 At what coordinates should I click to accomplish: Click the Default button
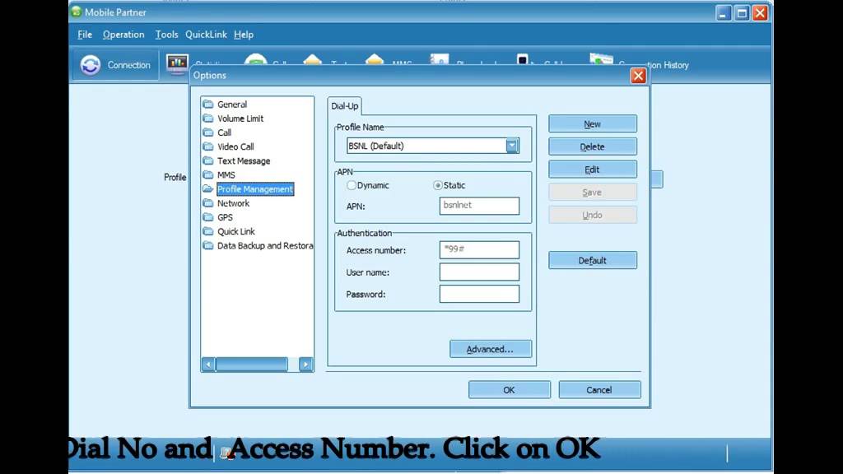click(x=593, y=261)
